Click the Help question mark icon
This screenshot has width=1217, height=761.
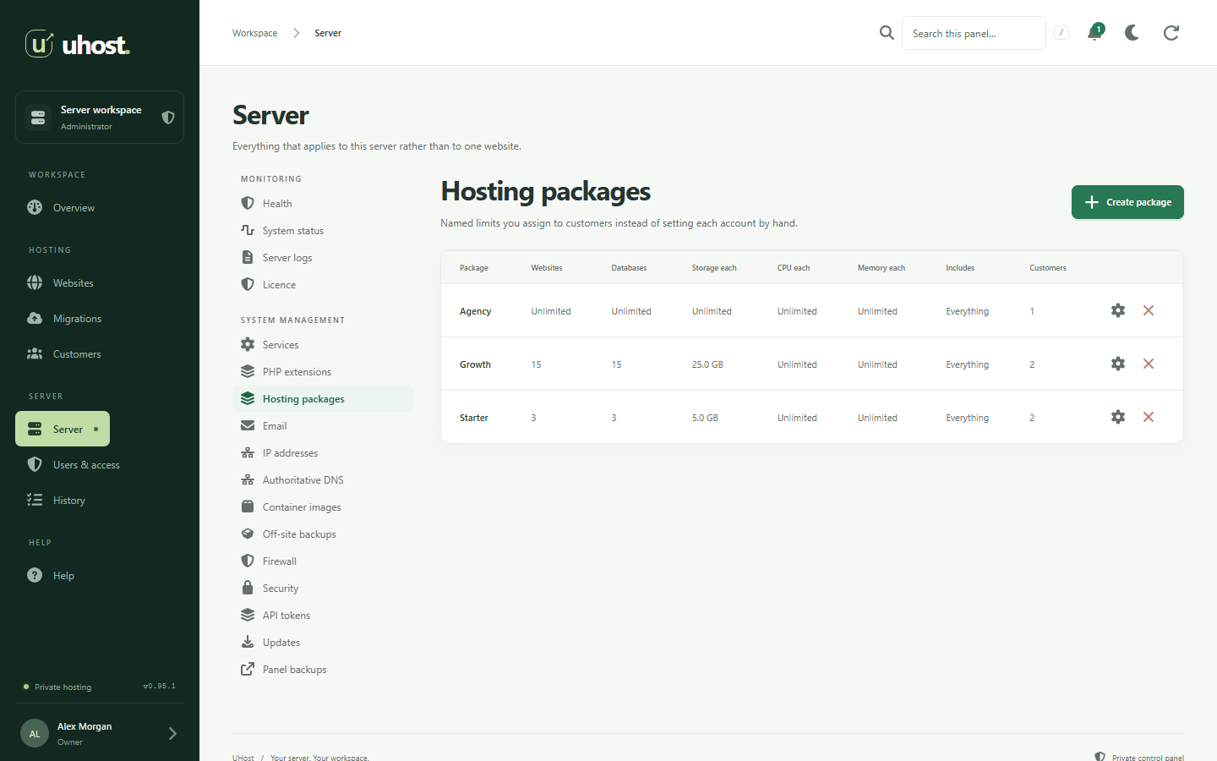coord(35,575)
